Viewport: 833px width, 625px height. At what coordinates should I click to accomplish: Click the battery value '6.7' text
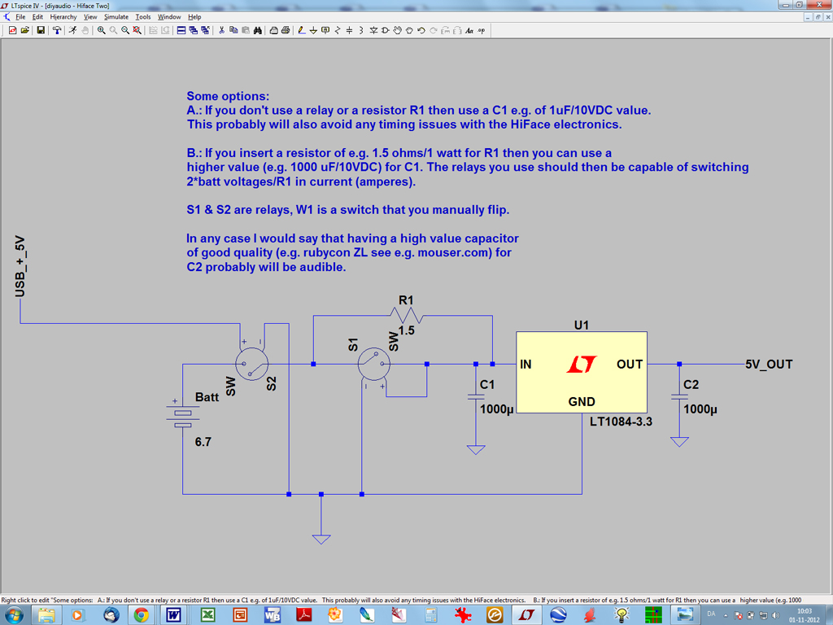pos(203,442)
